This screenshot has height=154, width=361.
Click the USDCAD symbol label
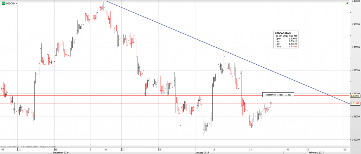coord(10,3)
